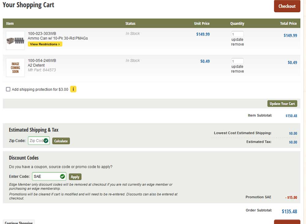The image size is (306, 224).
Task: Enable shipping protection for $3.00 checkbox
Action: [x=8, y=89]
